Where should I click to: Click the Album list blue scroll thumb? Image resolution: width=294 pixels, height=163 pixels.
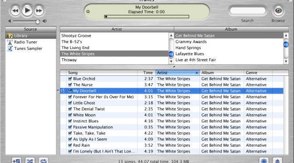286,45
